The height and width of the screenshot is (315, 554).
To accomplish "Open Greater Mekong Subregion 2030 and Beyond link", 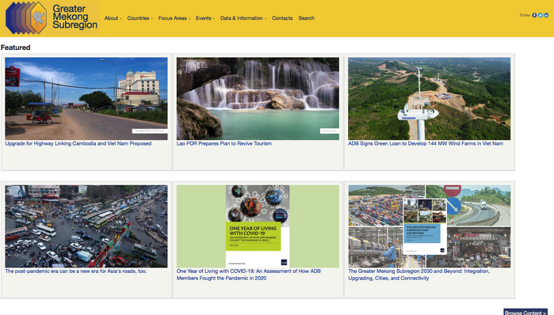I will click(419, 275).
